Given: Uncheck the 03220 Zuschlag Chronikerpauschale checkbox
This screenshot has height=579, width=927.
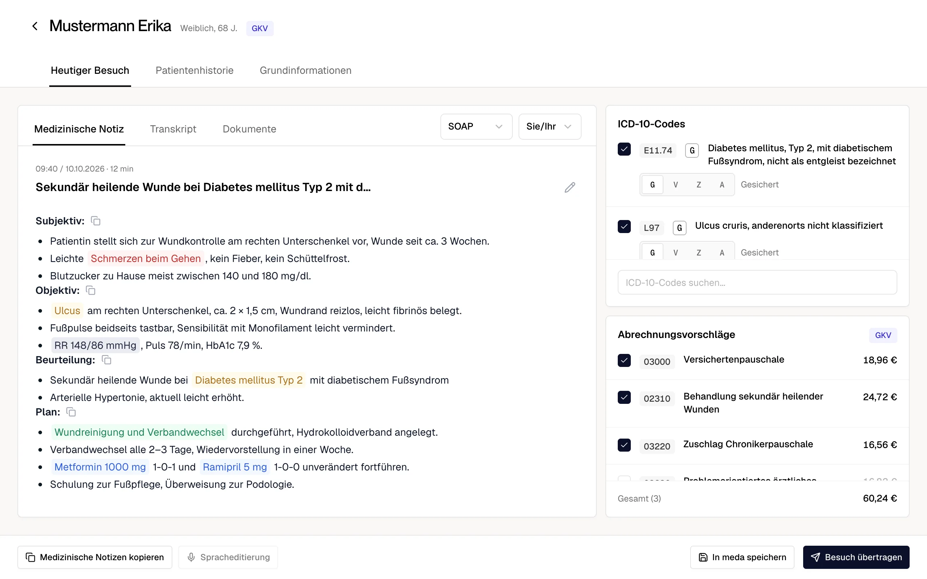Looking at the screenshot, I should tap(624, 445).
